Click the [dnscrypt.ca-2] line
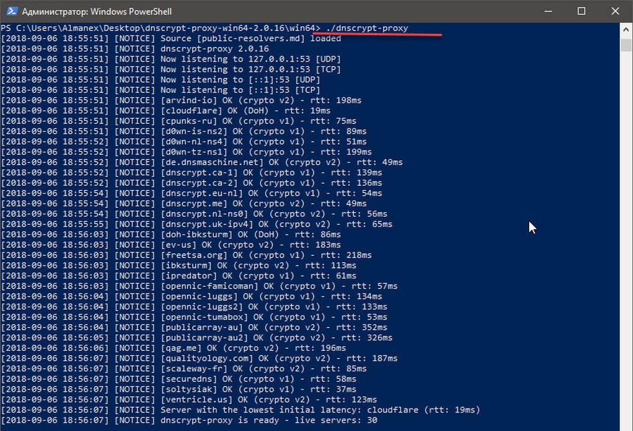 point(191,183)
